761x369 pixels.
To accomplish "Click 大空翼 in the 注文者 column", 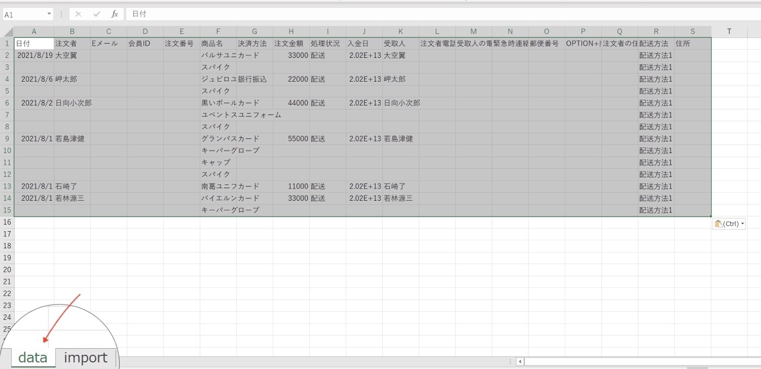I will 72,56.
